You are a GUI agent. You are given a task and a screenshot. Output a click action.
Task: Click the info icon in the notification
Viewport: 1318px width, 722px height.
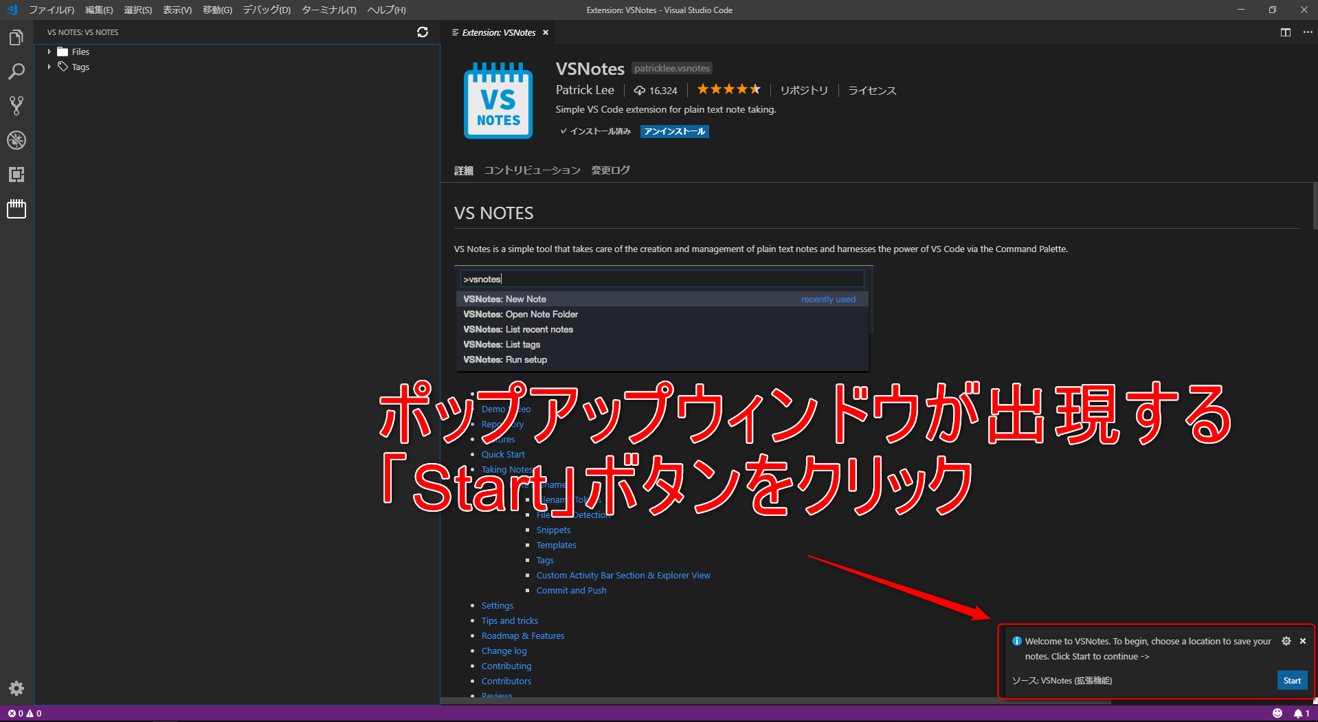tap(1017, 641)
